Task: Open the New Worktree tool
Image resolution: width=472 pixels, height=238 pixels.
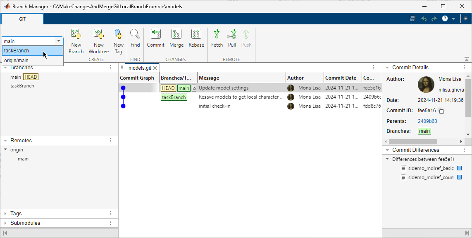Action: [98, 39]
